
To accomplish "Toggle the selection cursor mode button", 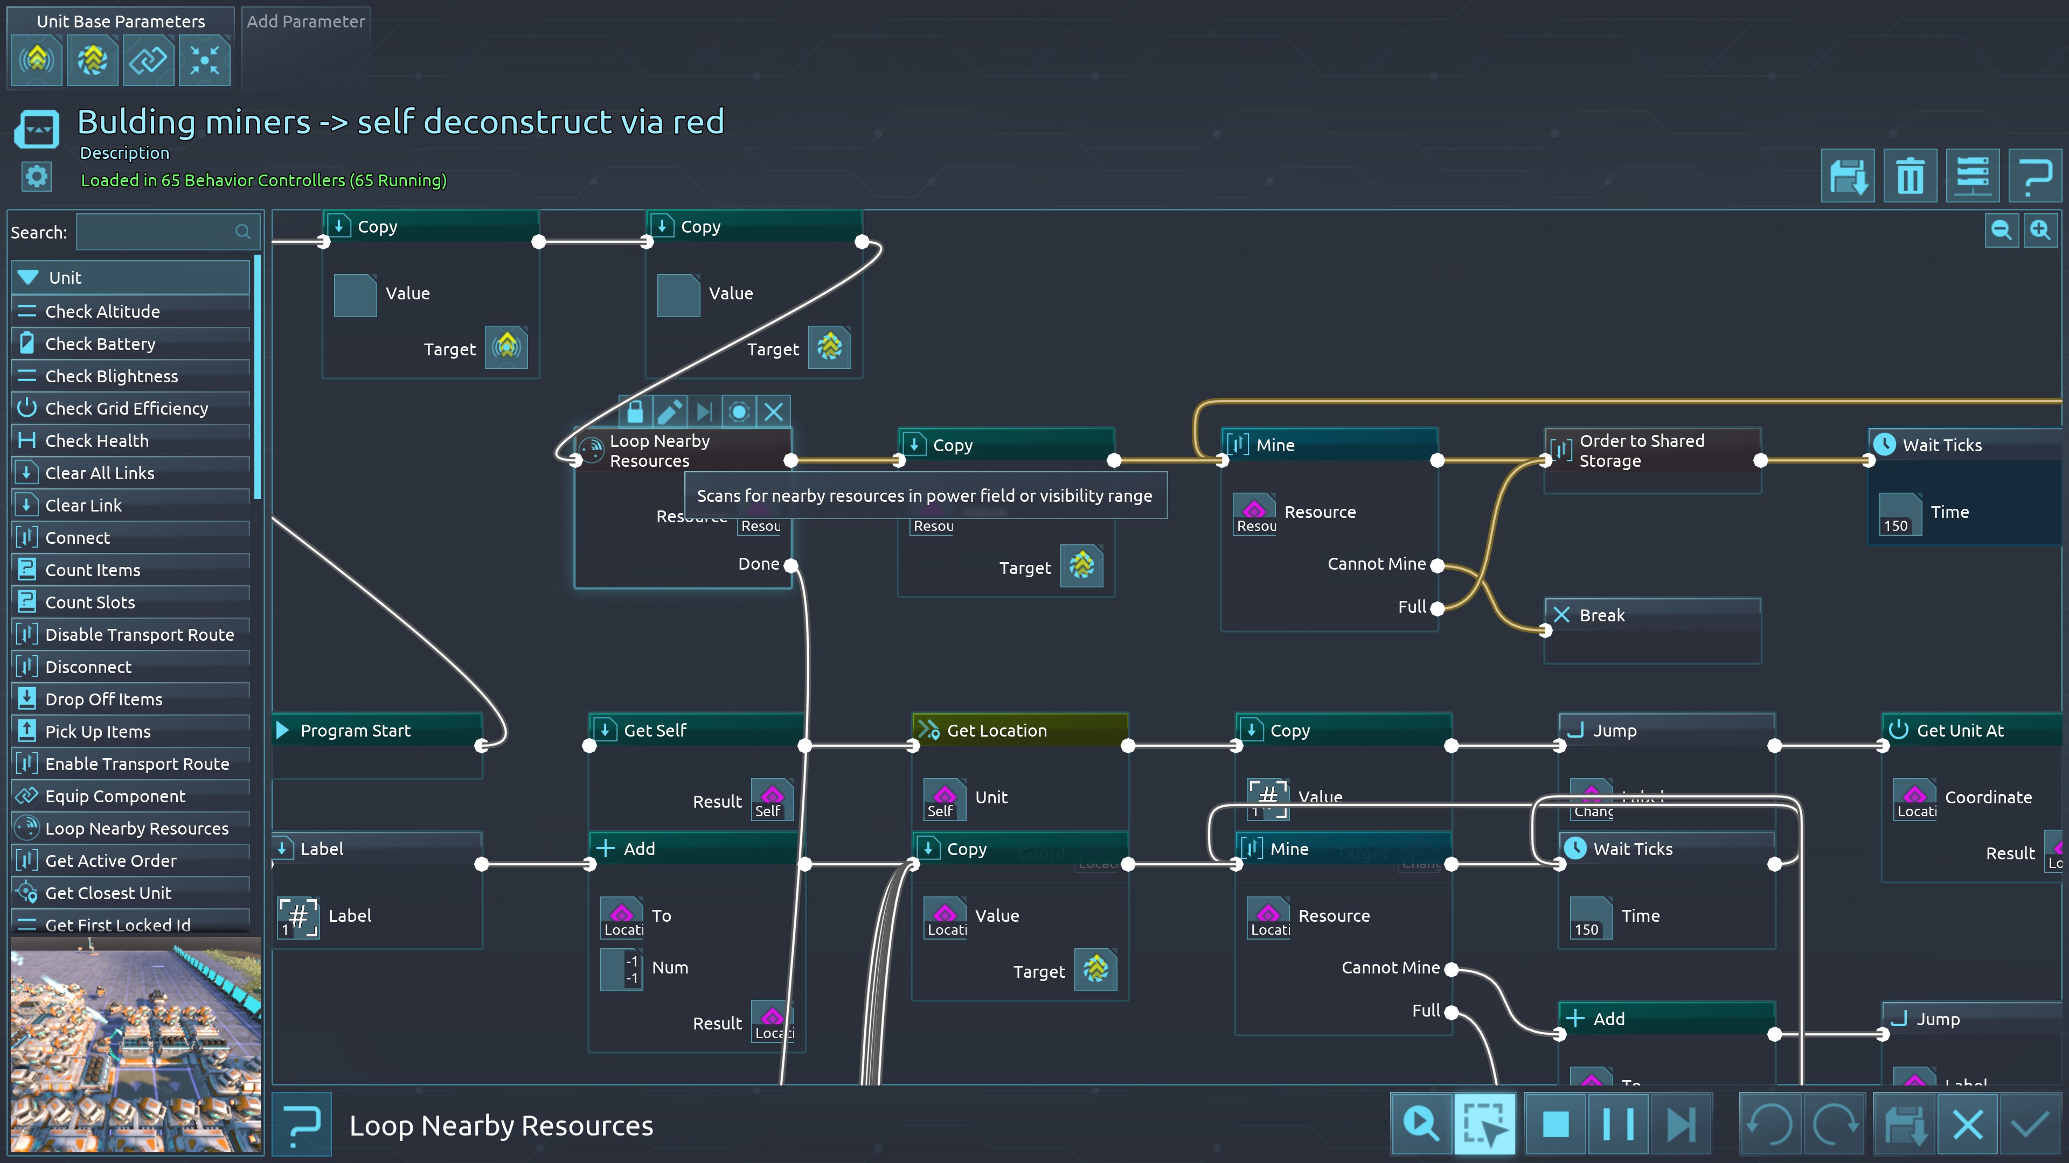I will pyautogui.click(x=1484, y=1124).
